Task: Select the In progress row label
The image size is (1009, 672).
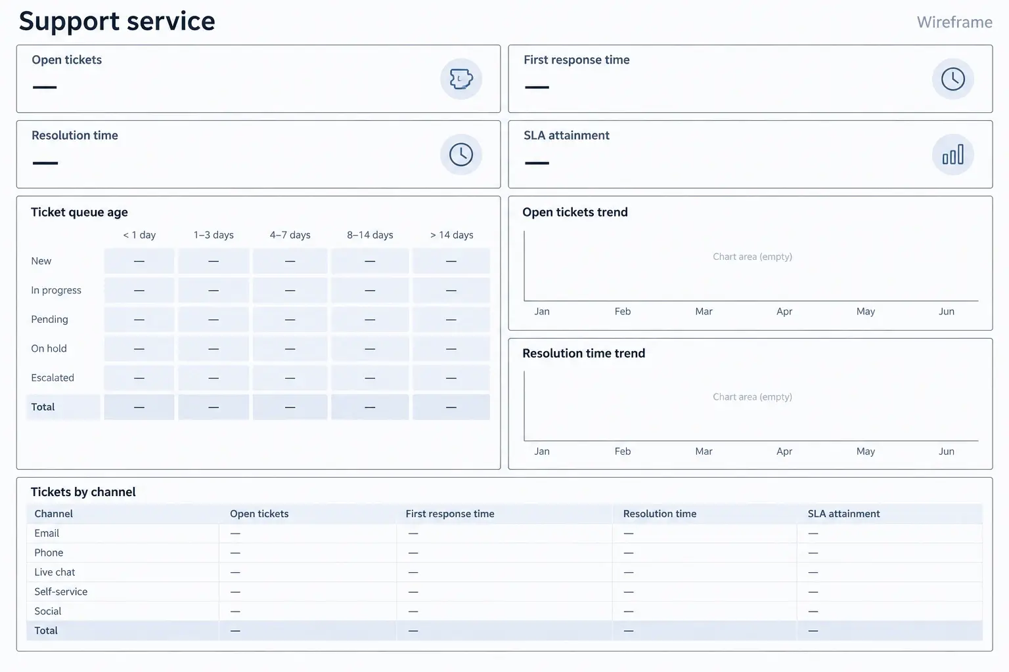Action: (56, 290)
